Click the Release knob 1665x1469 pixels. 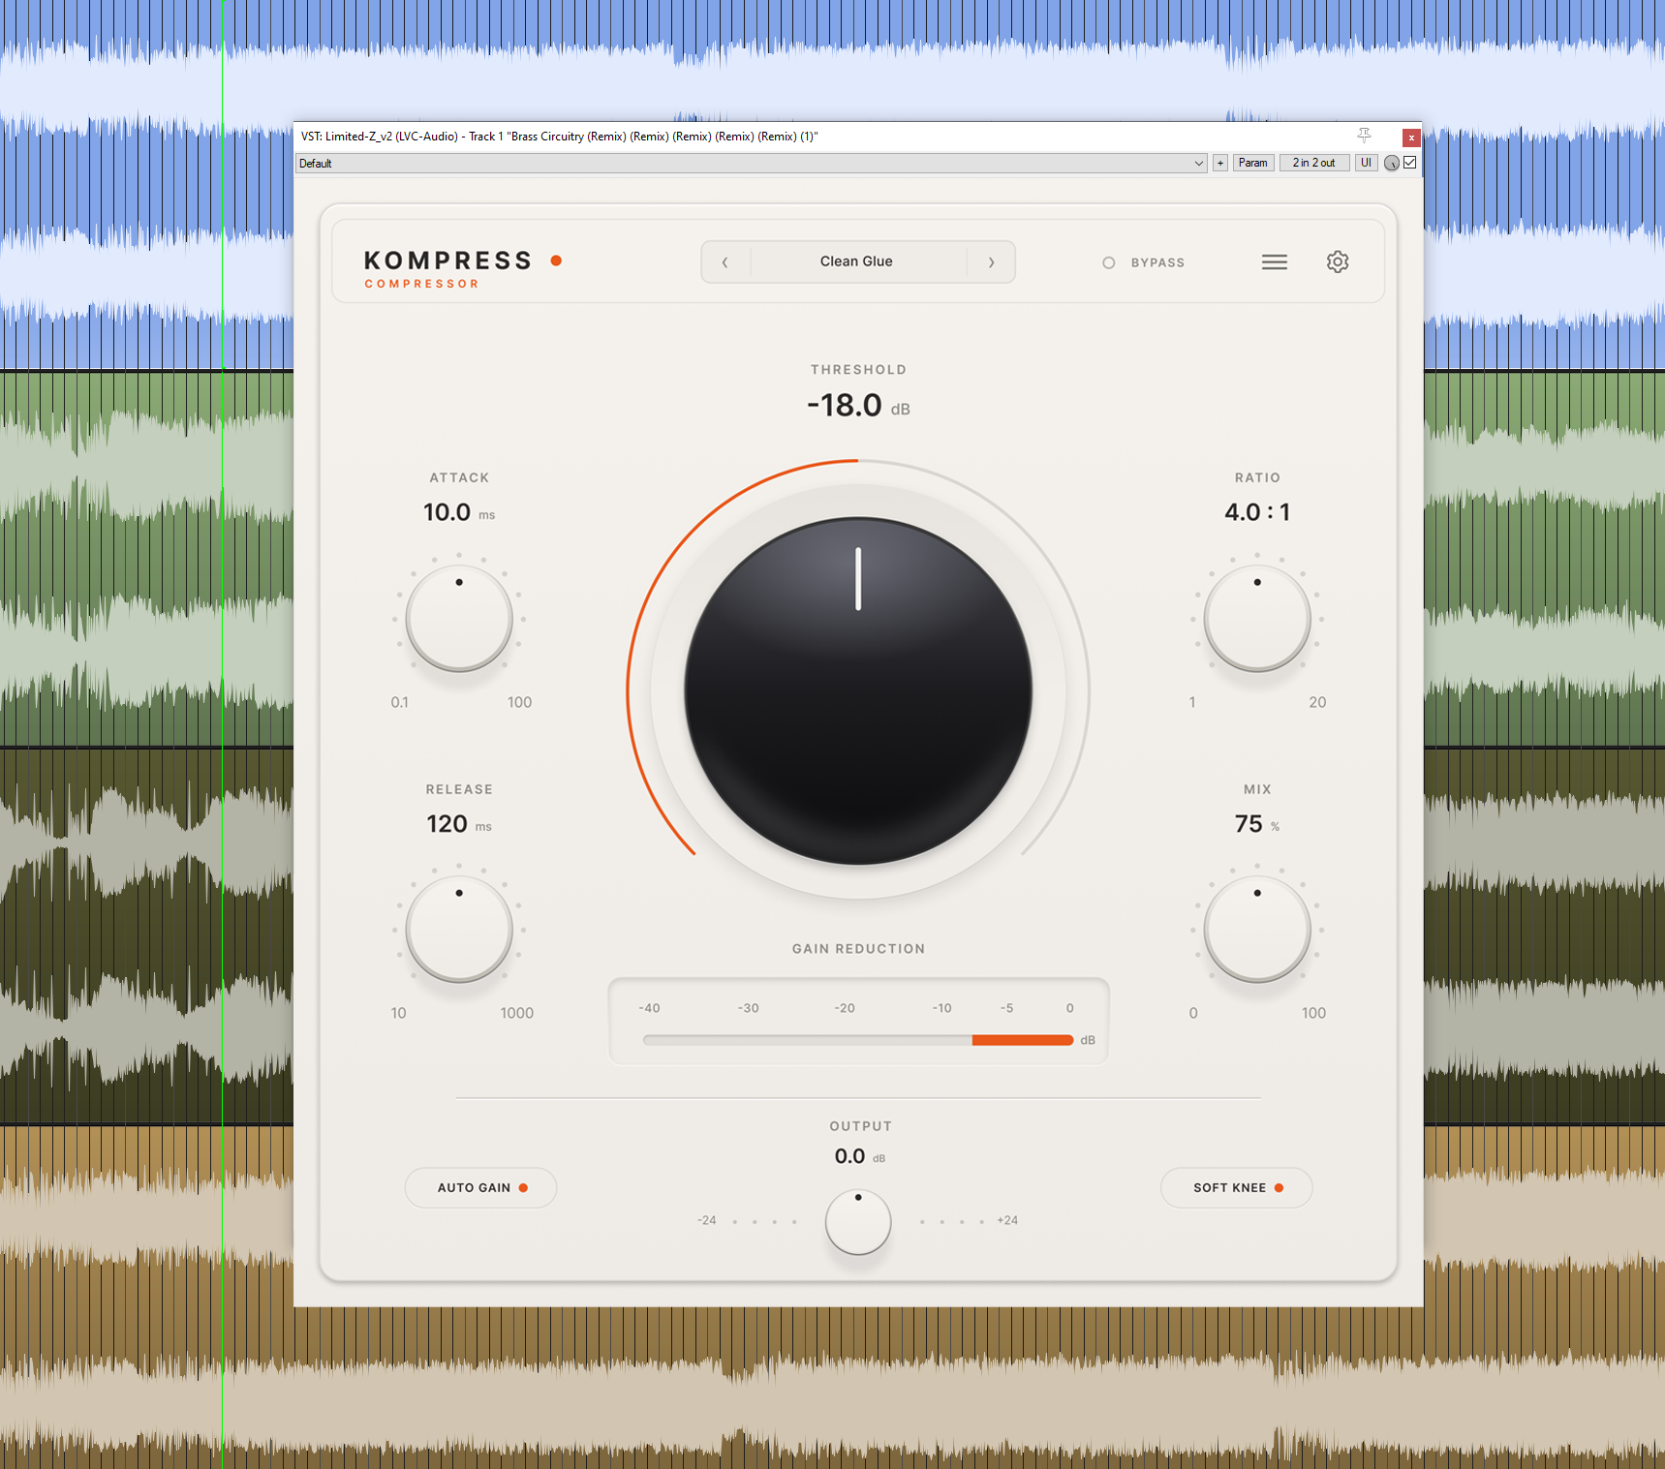459,930
